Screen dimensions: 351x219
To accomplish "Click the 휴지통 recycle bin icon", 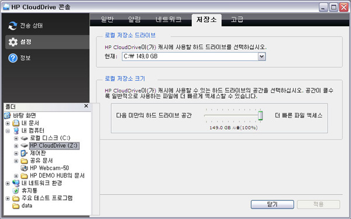I will click(16, 190).
